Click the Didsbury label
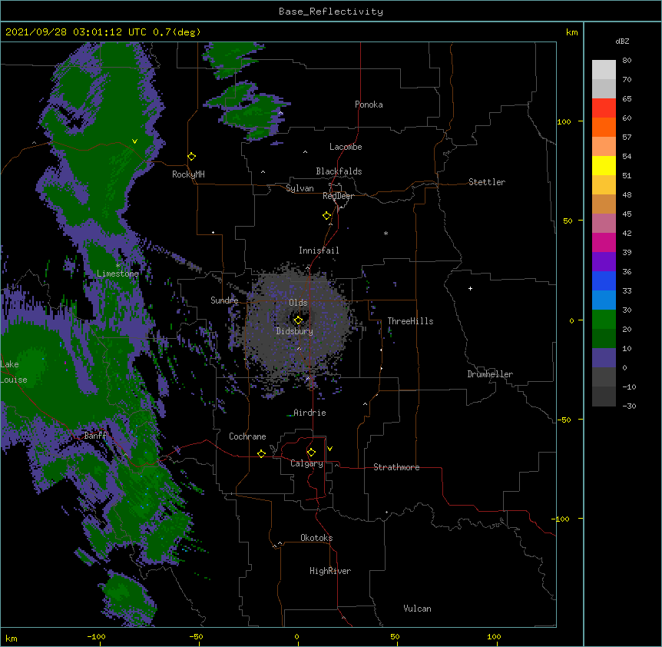This screenshot has height=647, width=662. click(x=295, y=331)
